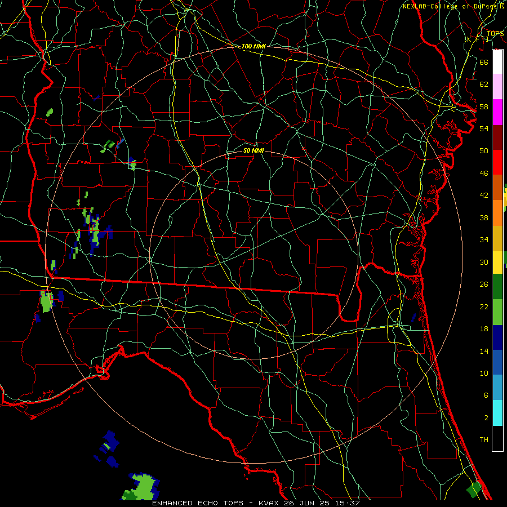Click the "100 NMI" range ring label
The width and height of the screenshot is (507, 507).
point(253,46)
